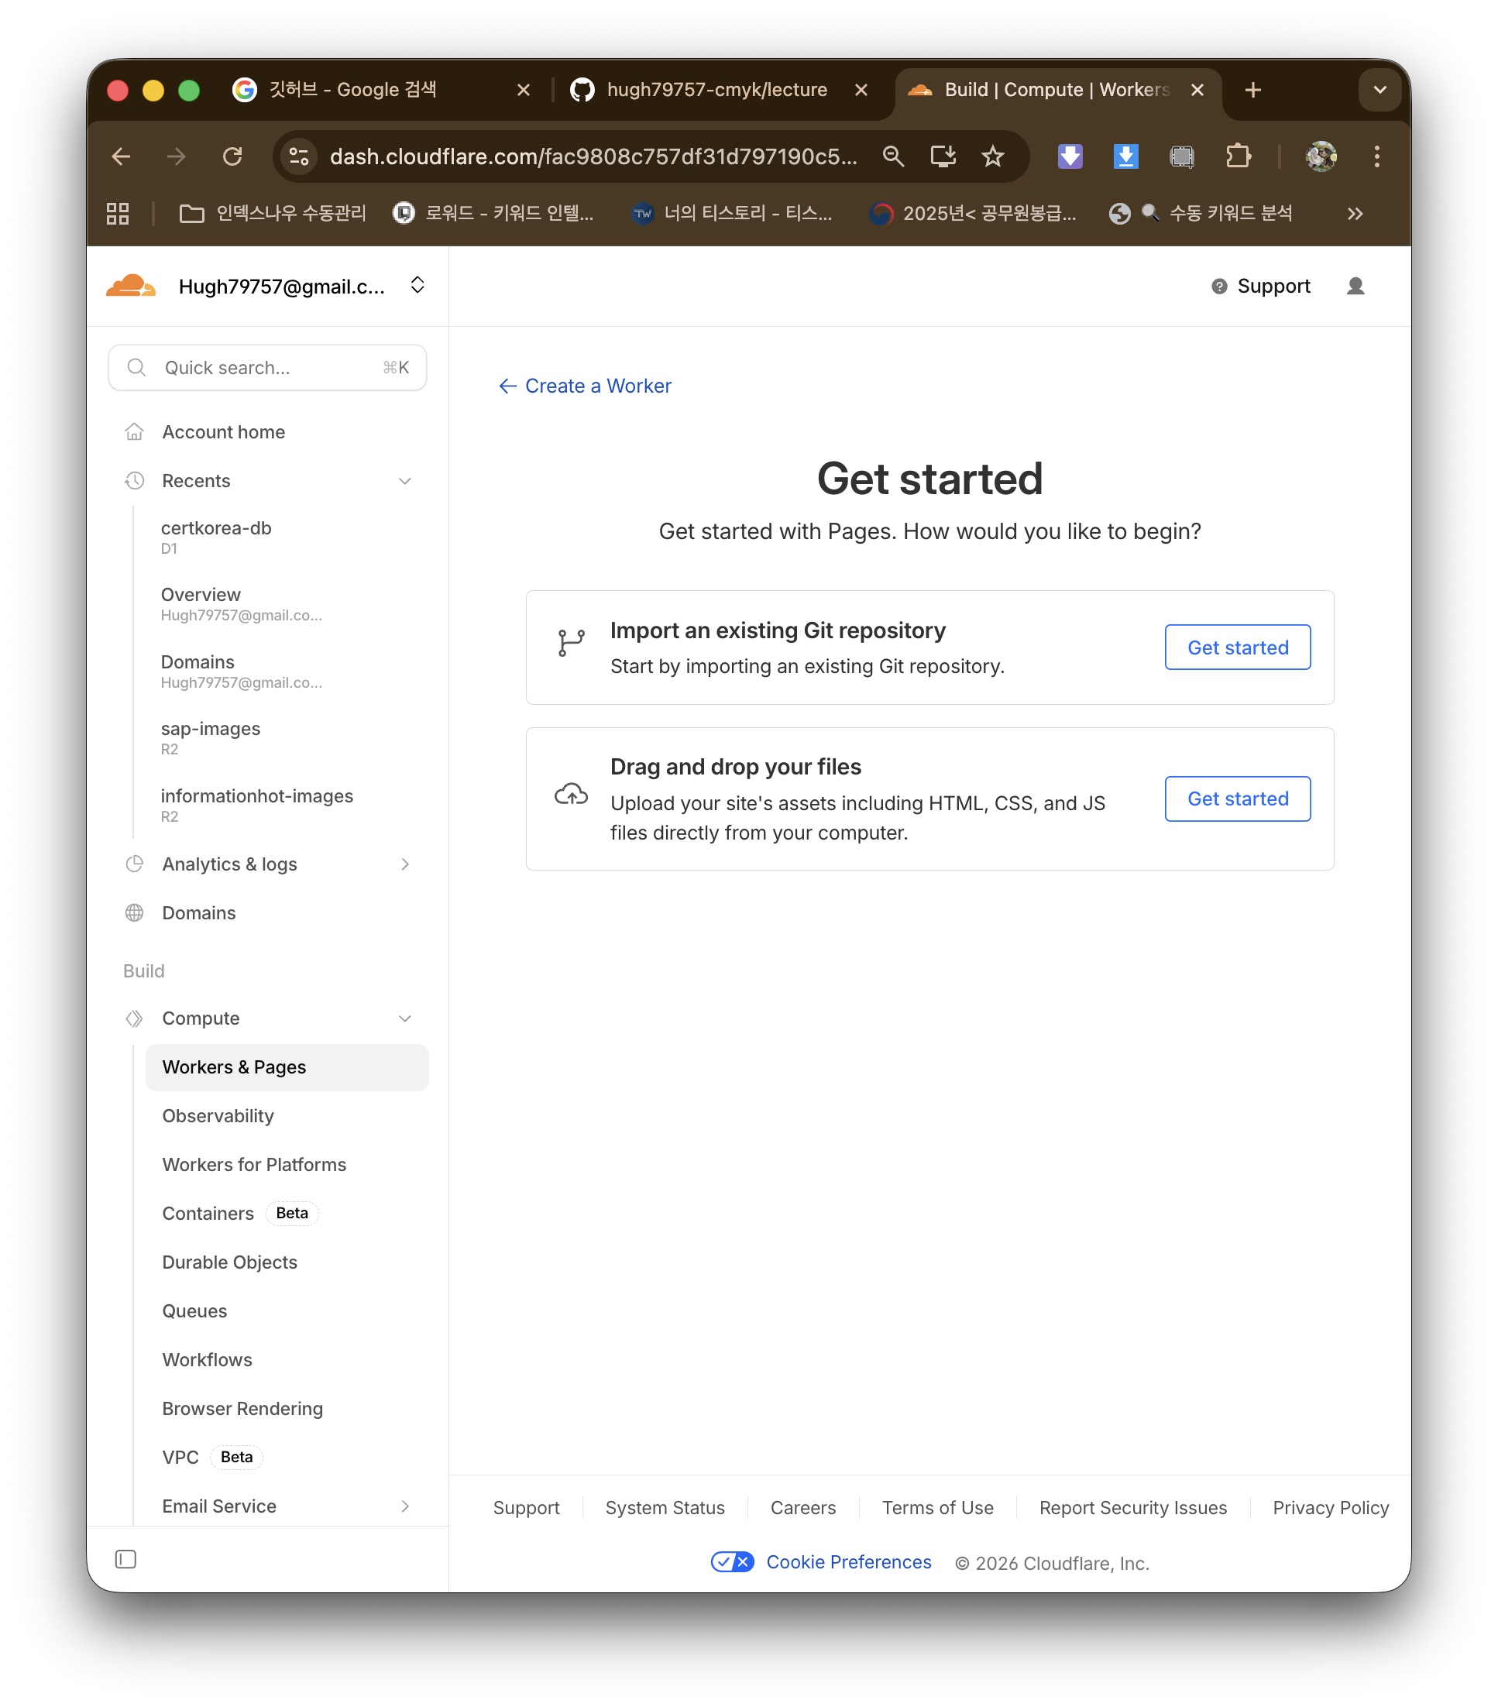Viewport: 1498px width, 1707px height.
Task: Go back via Create a Worker link
Action: (585, 386)
